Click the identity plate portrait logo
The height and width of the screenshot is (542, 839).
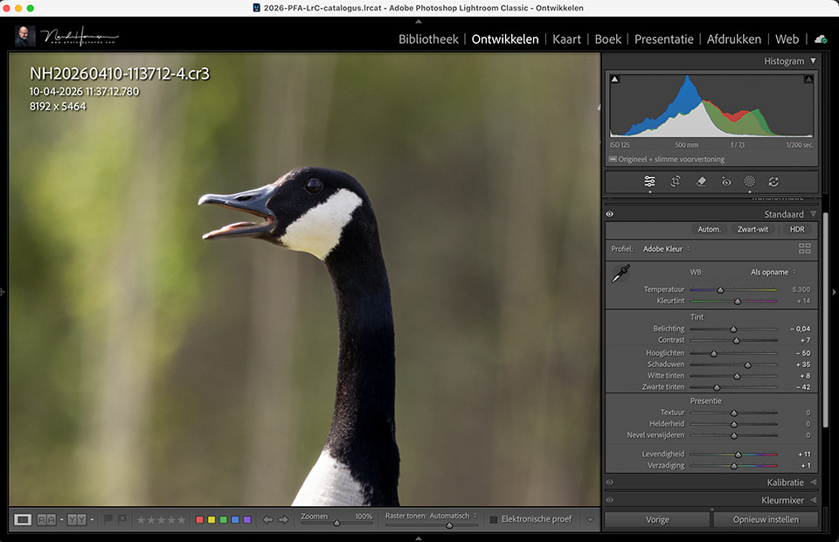point(24,36)
